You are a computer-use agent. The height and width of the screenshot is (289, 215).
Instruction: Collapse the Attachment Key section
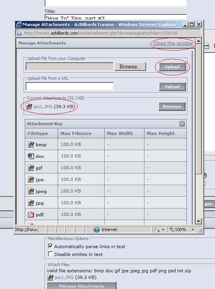[x=182, y=124]
